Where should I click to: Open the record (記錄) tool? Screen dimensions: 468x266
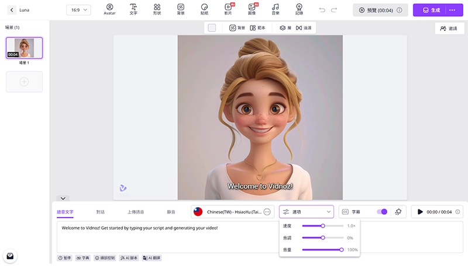tap(299, 9)
